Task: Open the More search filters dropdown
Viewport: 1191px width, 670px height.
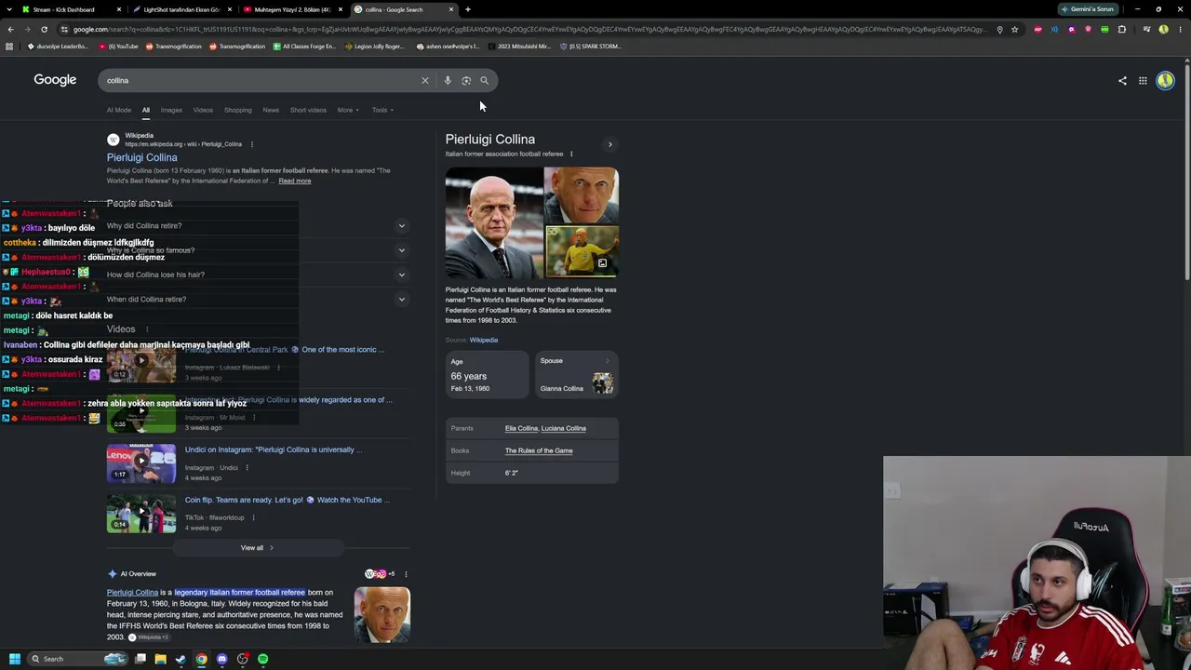Action: click(348, 110)
